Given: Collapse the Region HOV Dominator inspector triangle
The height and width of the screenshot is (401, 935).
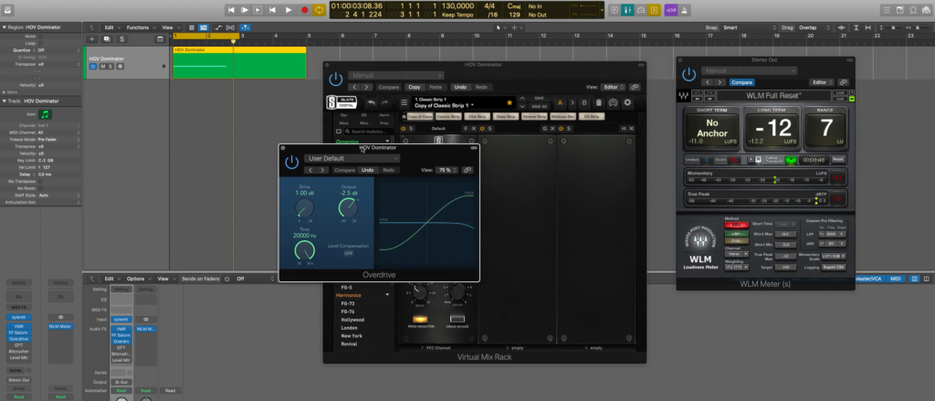Looking at the screenshot, I should [5, 27].
